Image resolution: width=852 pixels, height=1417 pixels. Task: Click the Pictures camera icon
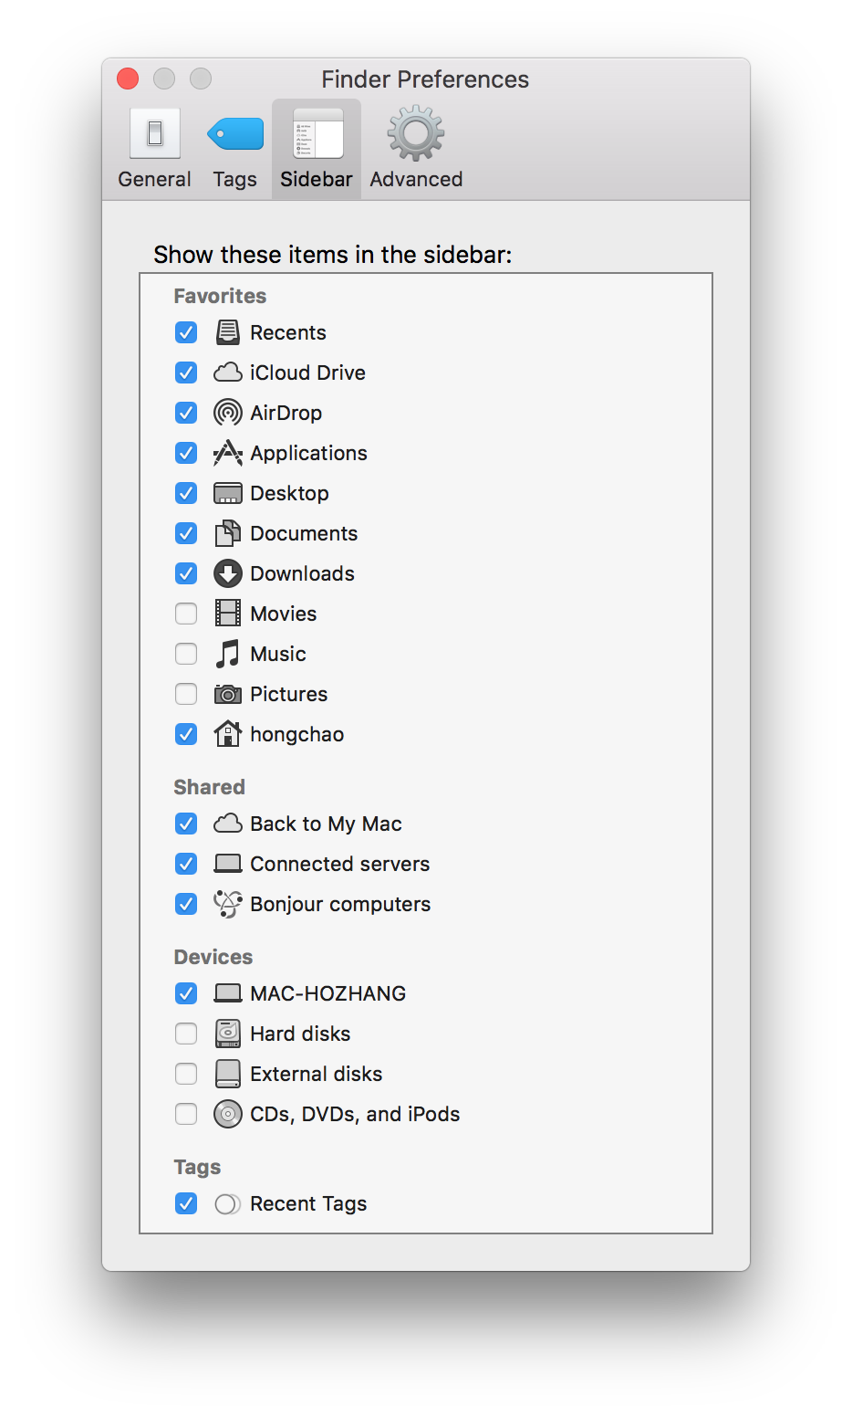(227, 694)
